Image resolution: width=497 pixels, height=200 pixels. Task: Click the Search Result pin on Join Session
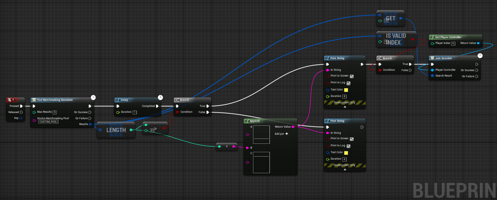432,76
